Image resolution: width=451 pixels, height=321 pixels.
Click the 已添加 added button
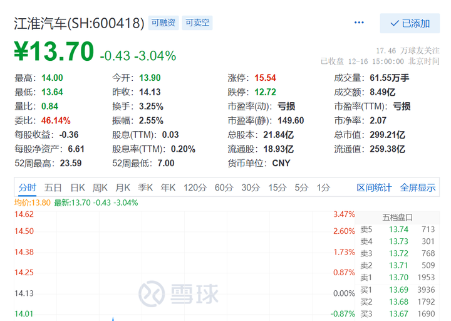[x=410, y=23]
